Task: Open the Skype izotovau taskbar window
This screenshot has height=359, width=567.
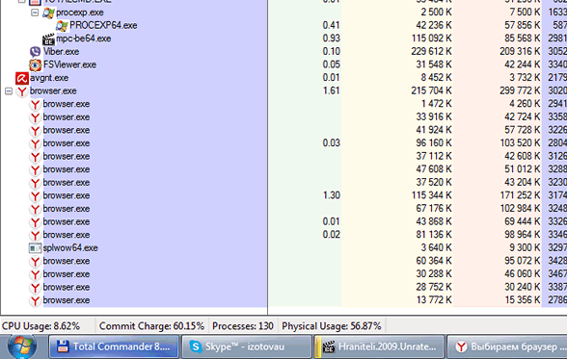Action: (247, 346)
